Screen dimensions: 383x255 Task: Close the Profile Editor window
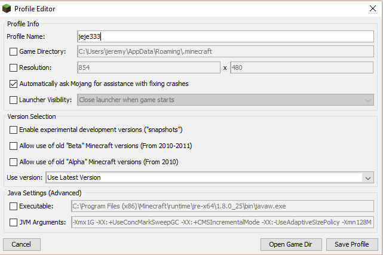pyautogui.click(x=372, y=8)
